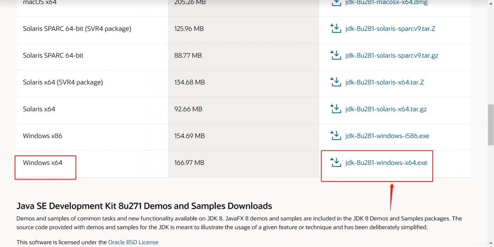Screen dimensions: 494x247
Task: Click download icon for windows-i586.exe
Action: tap(336, 136)
